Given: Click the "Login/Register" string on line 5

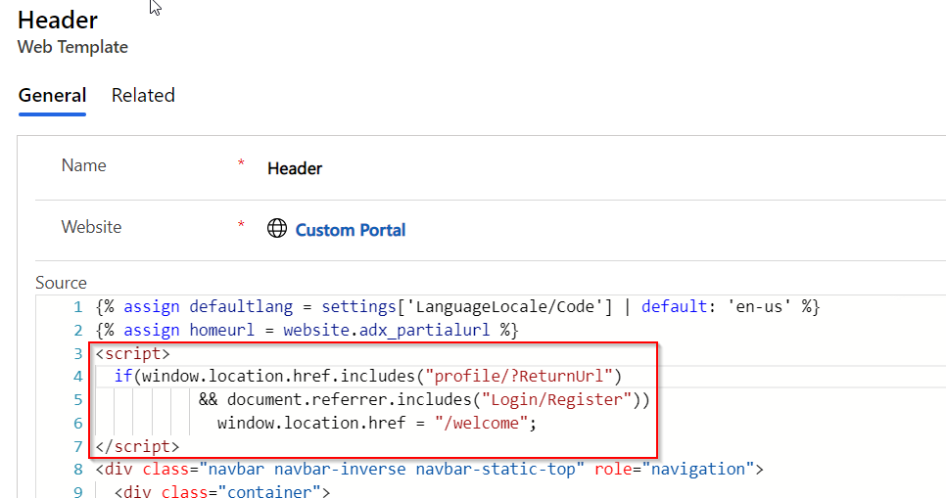Looking at the screenshot, I should click(x=556, y=400).
